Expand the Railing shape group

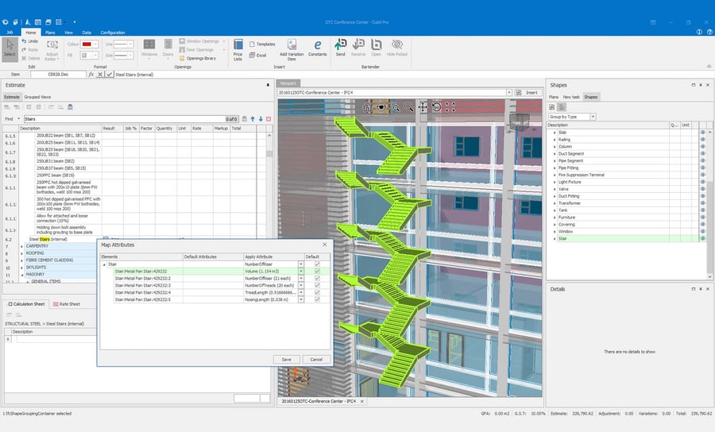(555, 140)
